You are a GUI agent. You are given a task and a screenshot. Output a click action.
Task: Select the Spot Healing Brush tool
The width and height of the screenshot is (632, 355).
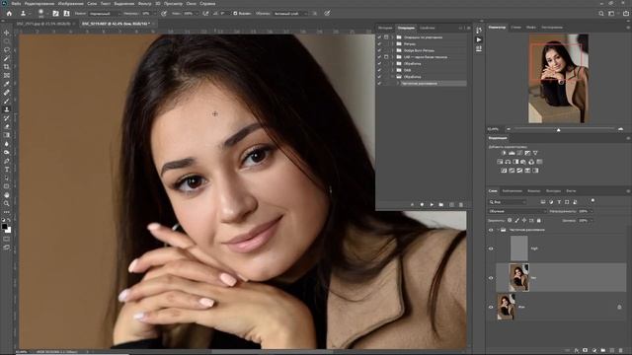[x=7, y=92]
